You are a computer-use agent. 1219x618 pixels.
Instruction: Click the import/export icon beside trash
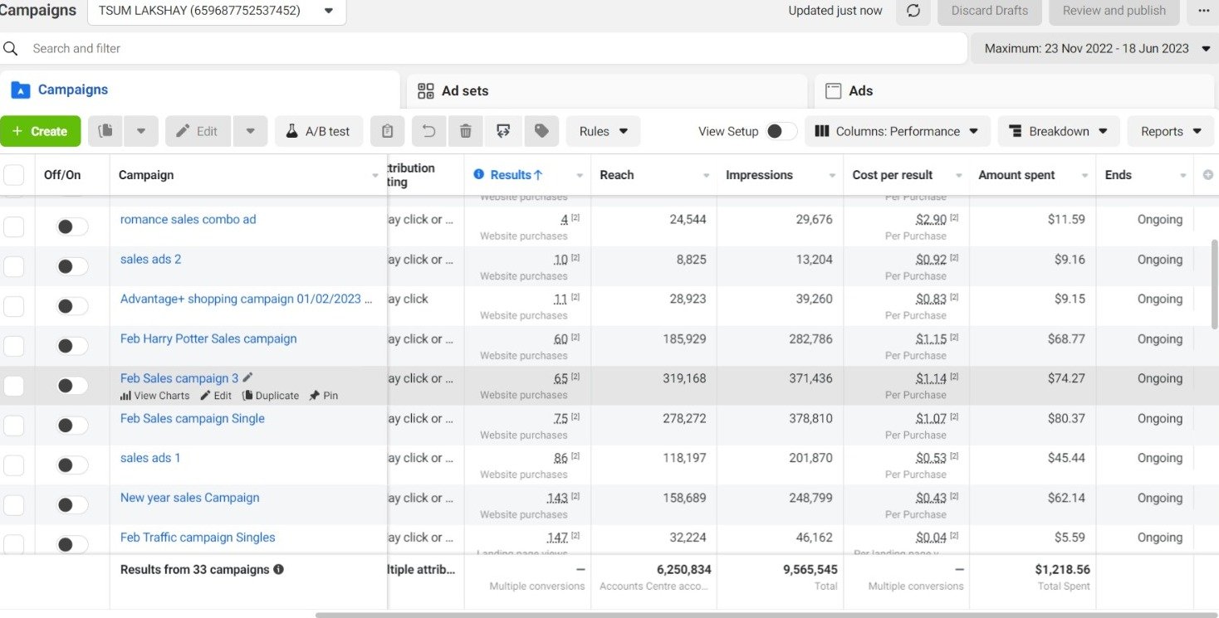pos(503,131)
